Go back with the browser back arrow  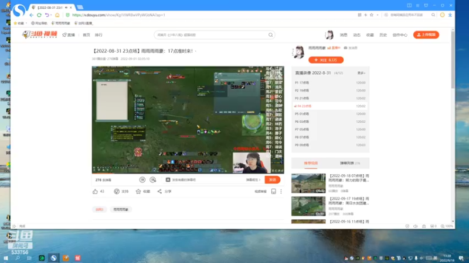[x=32, y=15]
